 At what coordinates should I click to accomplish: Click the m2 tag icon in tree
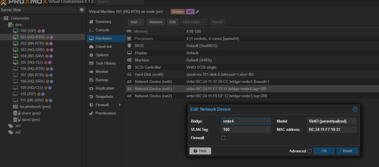11,132
